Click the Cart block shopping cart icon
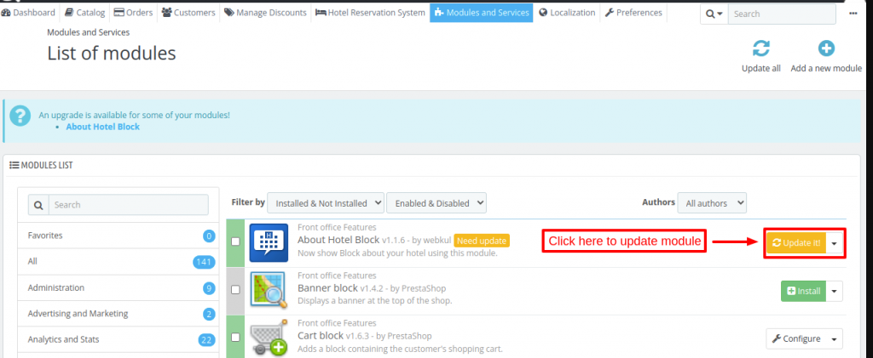The width and height of the screenshot is (873, 358). pyautogui.click(x=269, y=337)
